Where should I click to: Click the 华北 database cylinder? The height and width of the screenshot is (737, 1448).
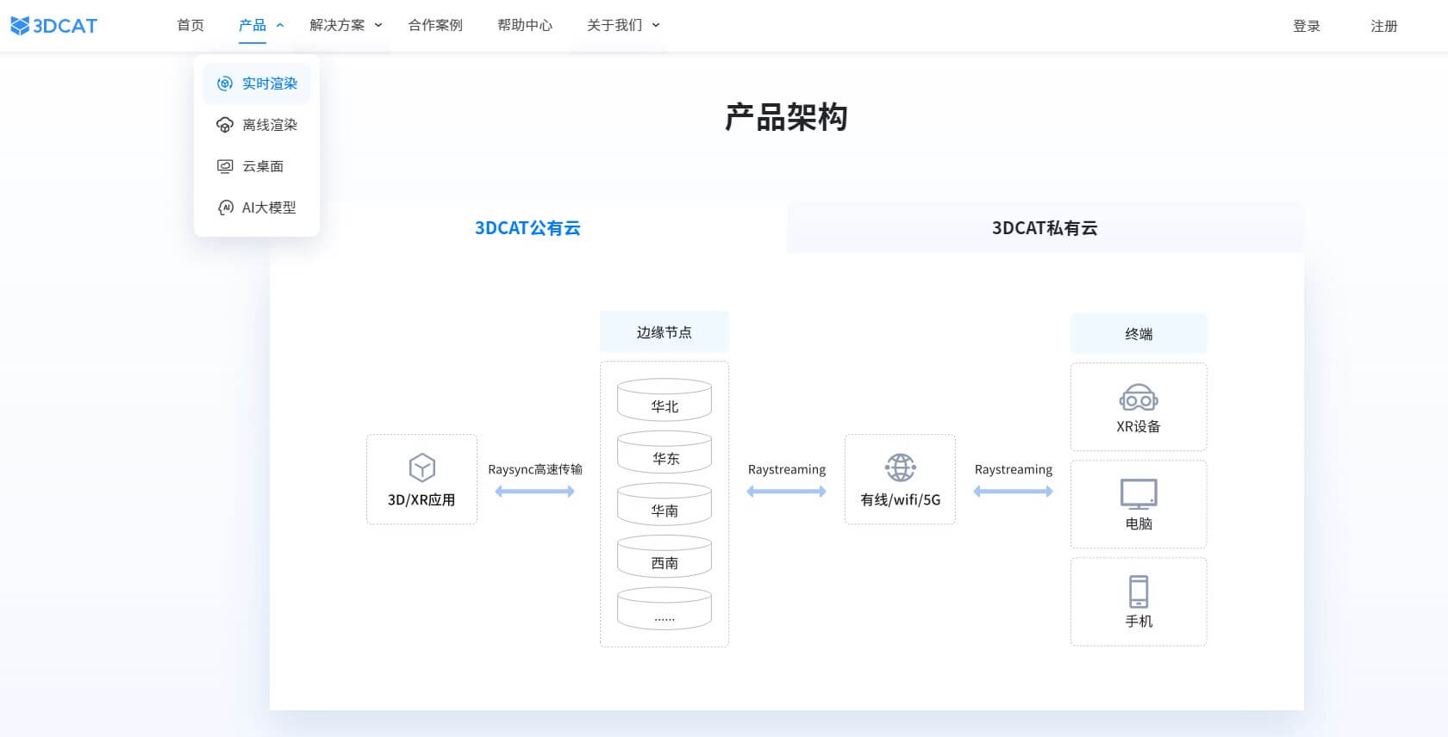pyautogui.click(x=665, y=399)
